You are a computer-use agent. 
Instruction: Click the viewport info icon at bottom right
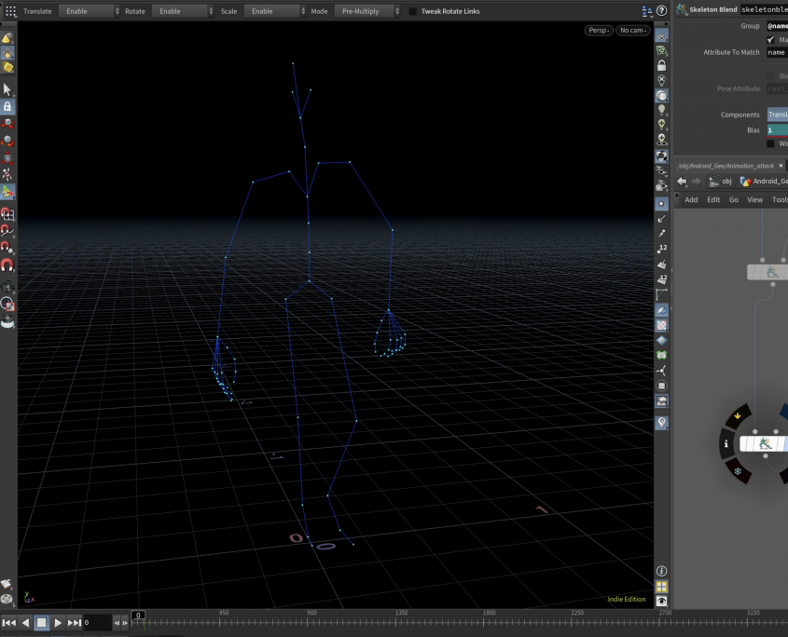662,570
